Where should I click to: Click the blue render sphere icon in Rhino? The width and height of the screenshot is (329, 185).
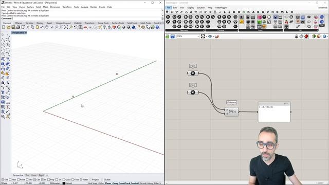pyautogui.click(x=133, y=27)
